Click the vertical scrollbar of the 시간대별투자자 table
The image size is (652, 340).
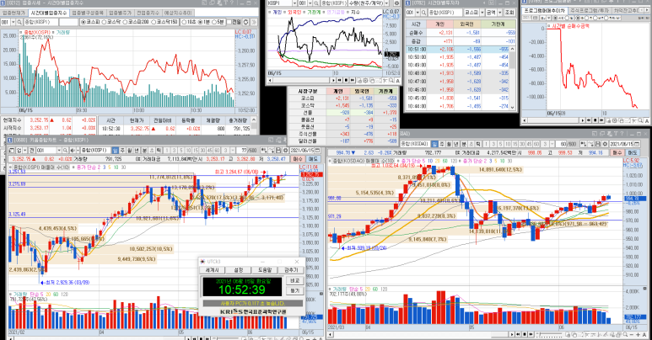pos(512,77)
